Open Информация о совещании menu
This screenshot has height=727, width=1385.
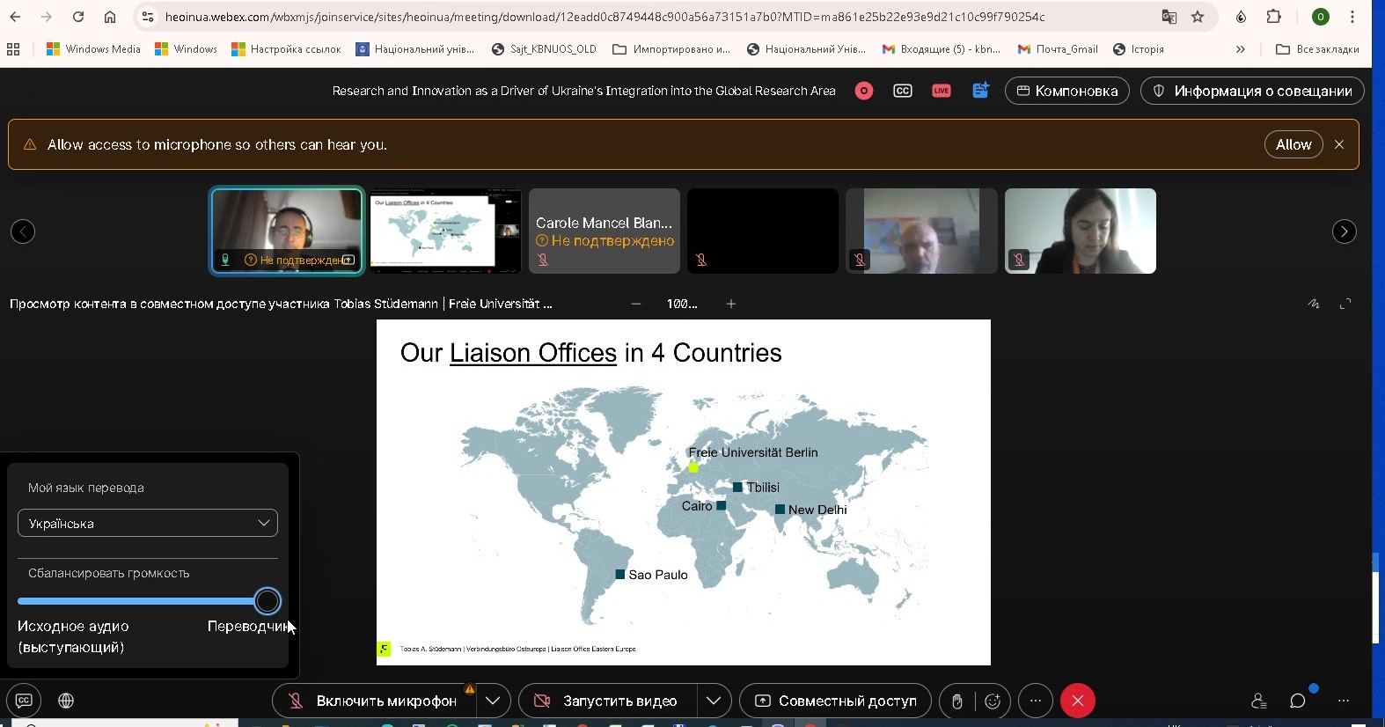(1251, 91)
